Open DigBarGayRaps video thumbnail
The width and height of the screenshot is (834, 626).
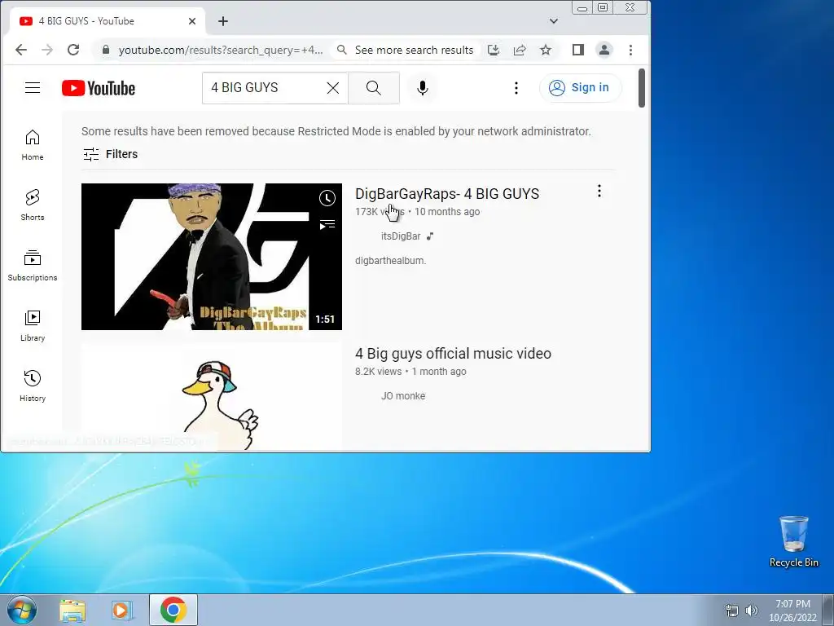coord(212,257)
